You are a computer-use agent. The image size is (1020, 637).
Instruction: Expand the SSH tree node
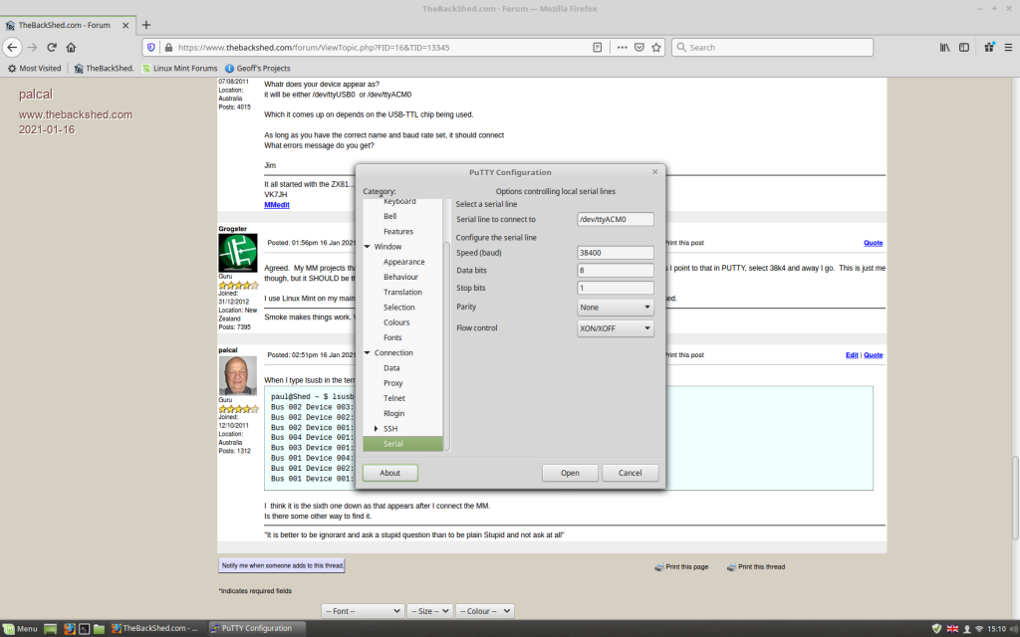pyautogui.click(x=376, y=428)
